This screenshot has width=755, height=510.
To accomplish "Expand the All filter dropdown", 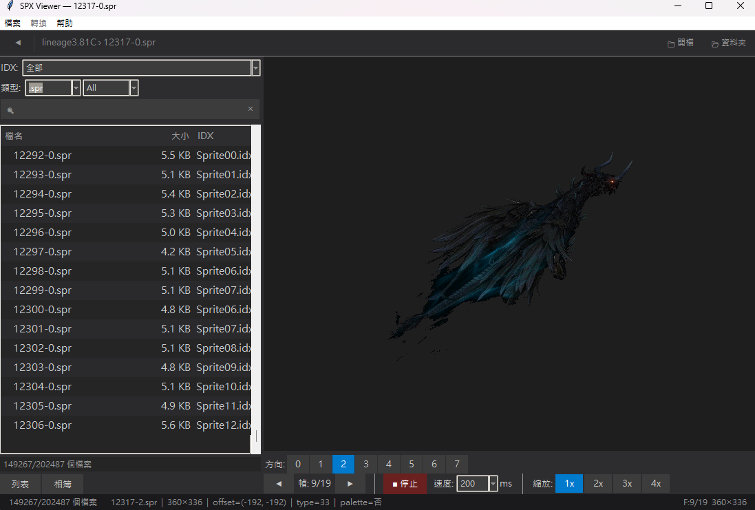I will click(134, 87).
